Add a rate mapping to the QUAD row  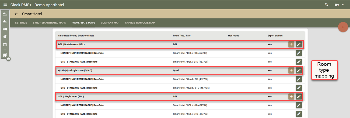point(291,71)
